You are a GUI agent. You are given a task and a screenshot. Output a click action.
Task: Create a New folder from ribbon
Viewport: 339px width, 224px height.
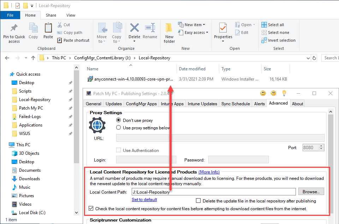[x=169, y=33]
